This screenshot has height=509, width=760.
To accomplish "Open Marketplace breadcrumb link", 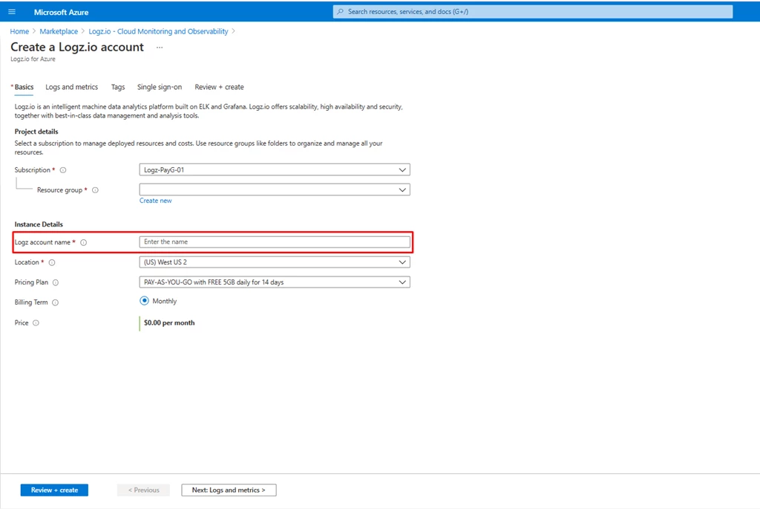I will [59, 31].
